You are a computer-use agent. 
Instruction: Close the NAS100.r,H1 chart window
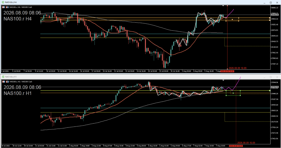(x=277, y=77)
